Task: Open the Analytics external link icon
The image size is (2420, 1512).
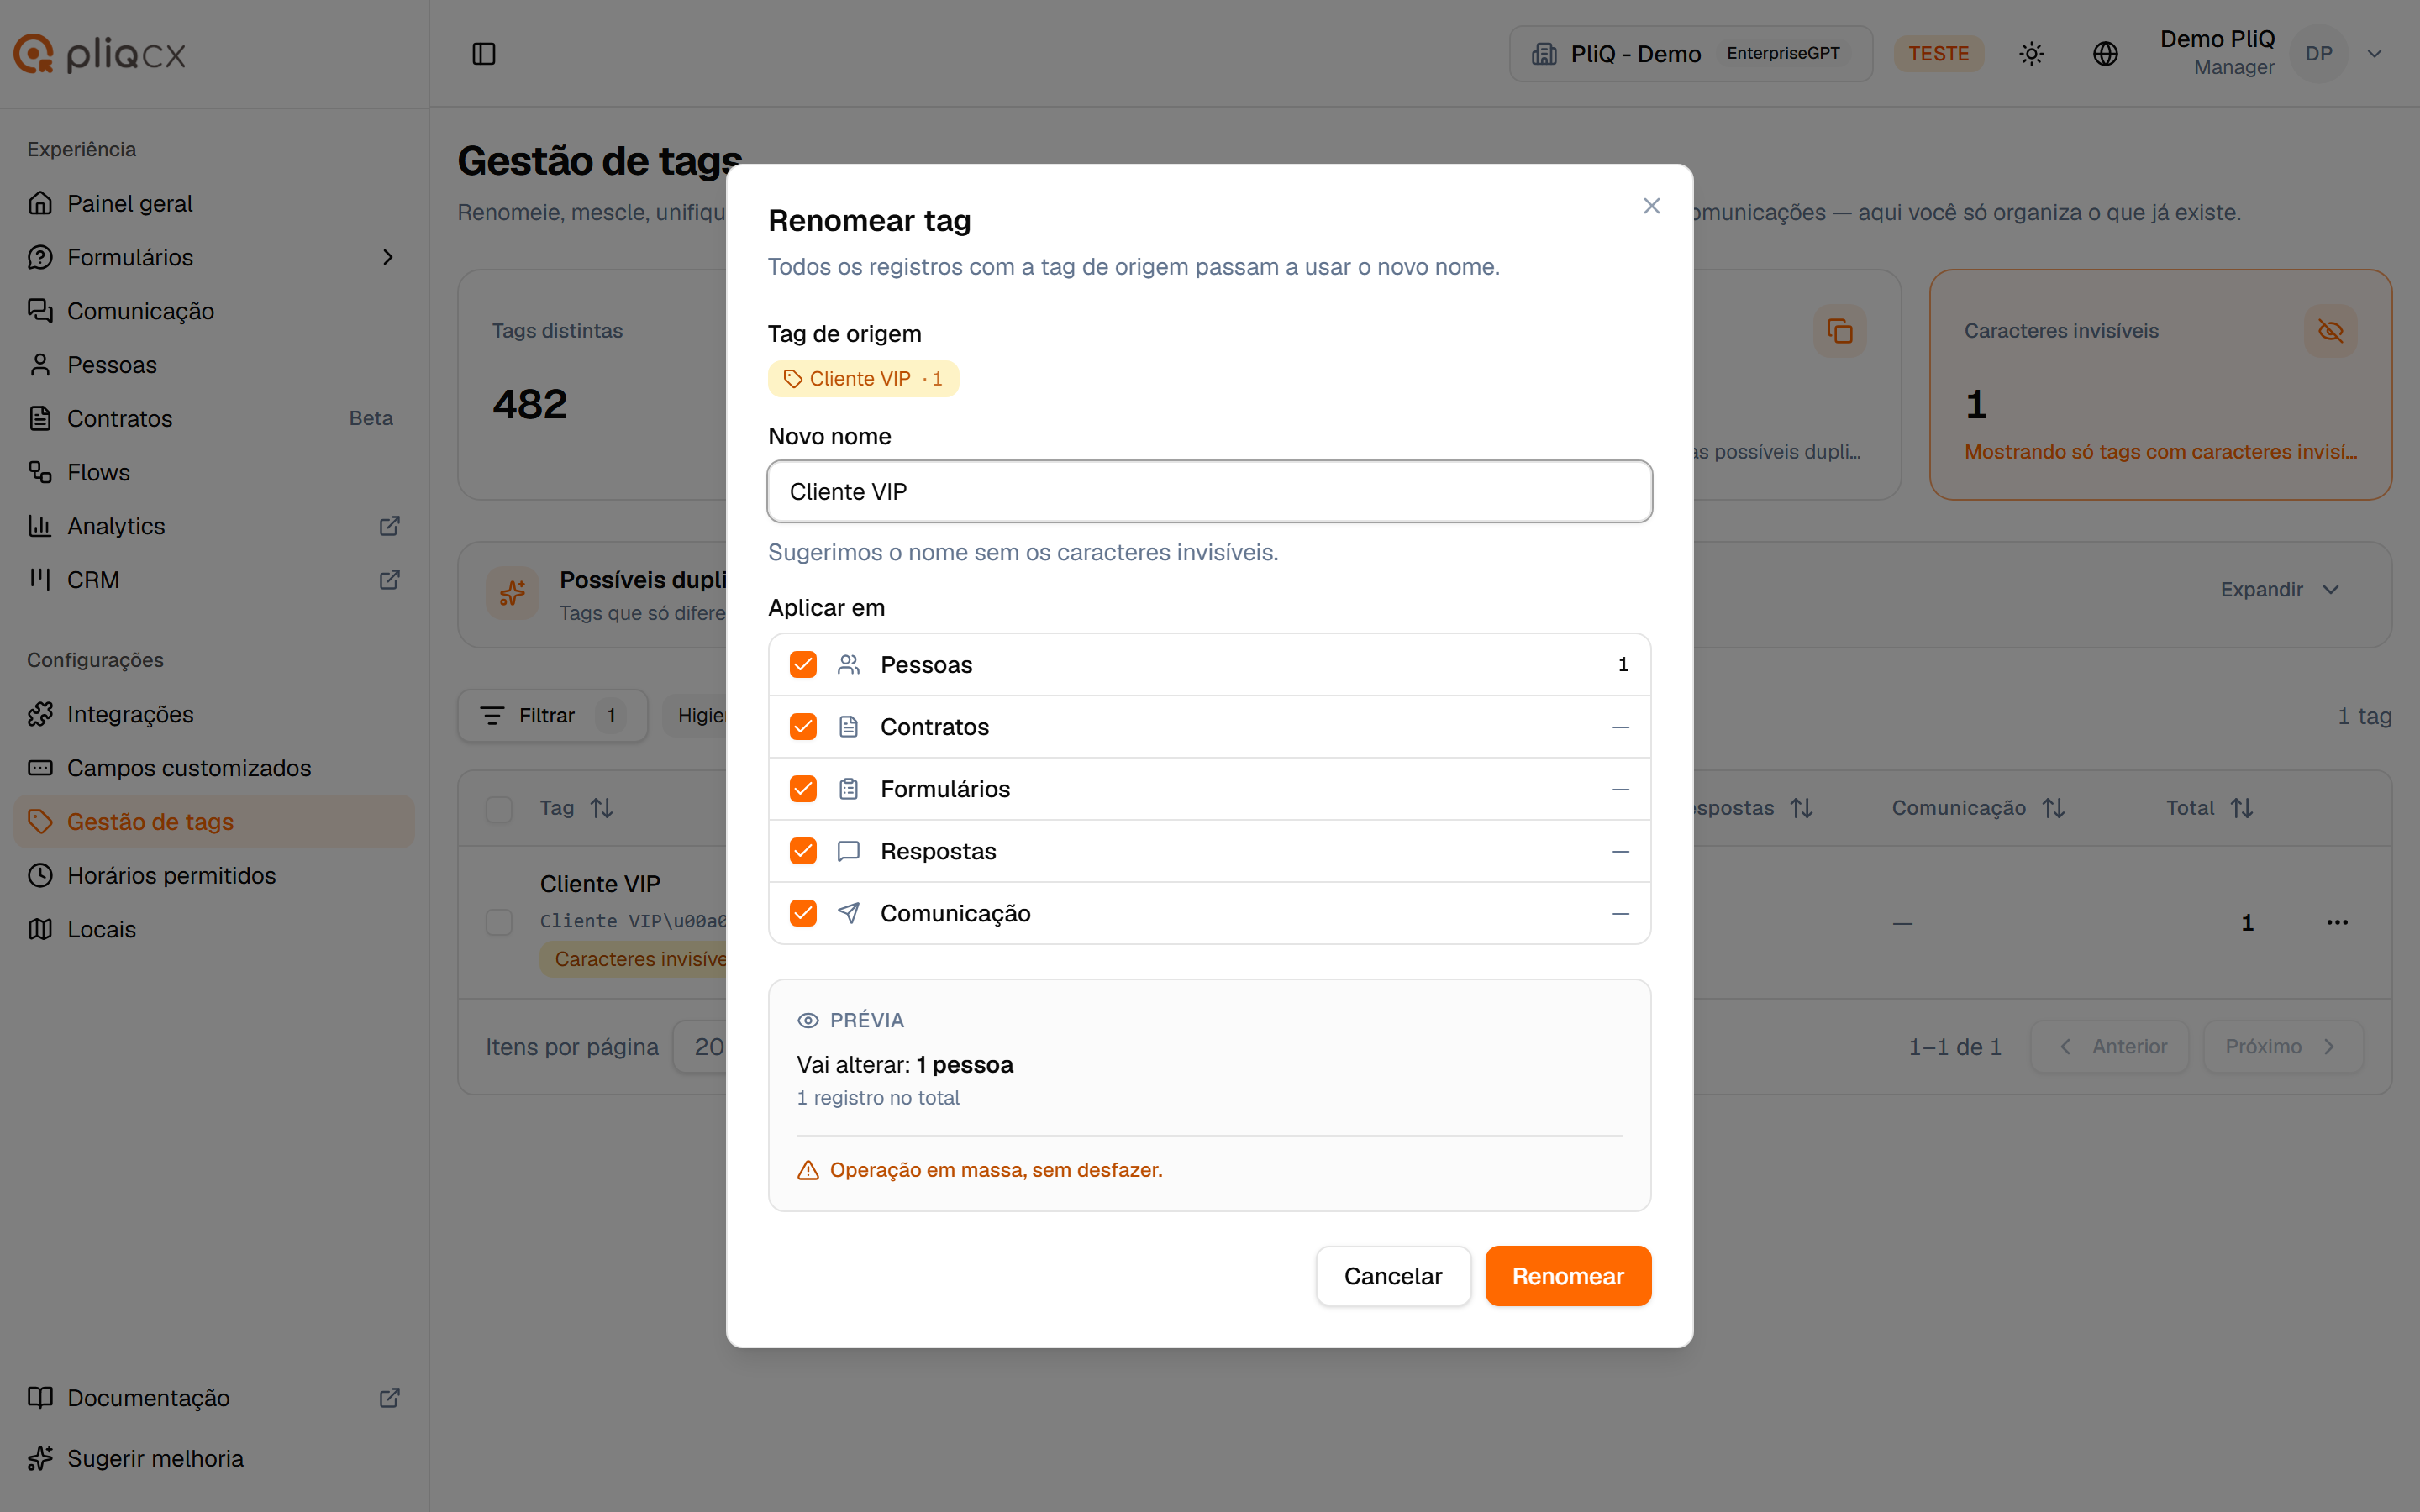Action: click(390, 526)
